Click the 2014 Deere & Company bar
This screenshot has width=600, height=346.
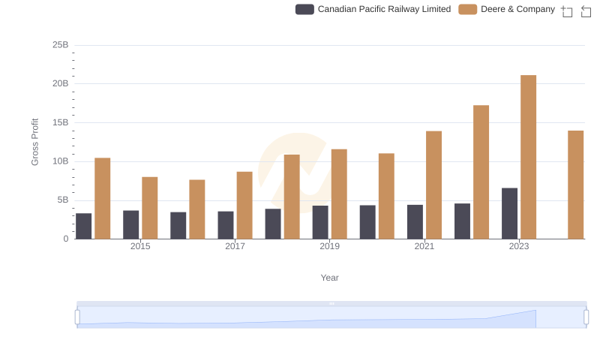(103, 199)
